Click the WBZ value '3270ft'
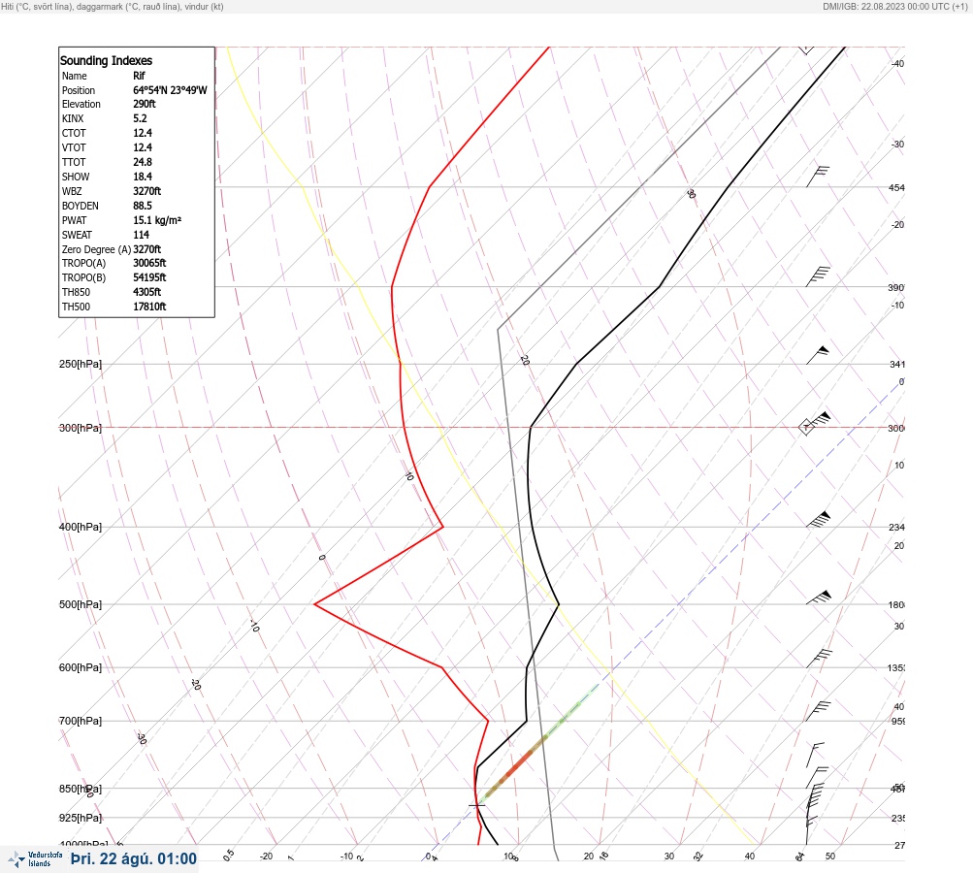The width and height of the screenshot is (973, 873). coord(147,191)
